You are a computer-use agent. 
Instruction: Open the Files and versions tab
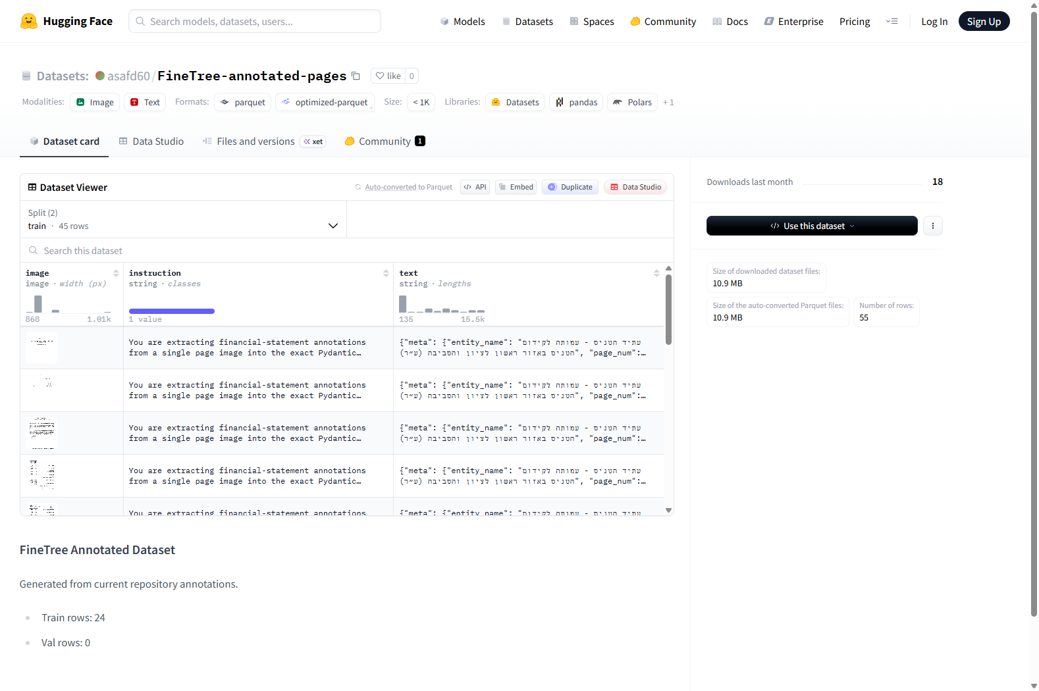point(264,141)
